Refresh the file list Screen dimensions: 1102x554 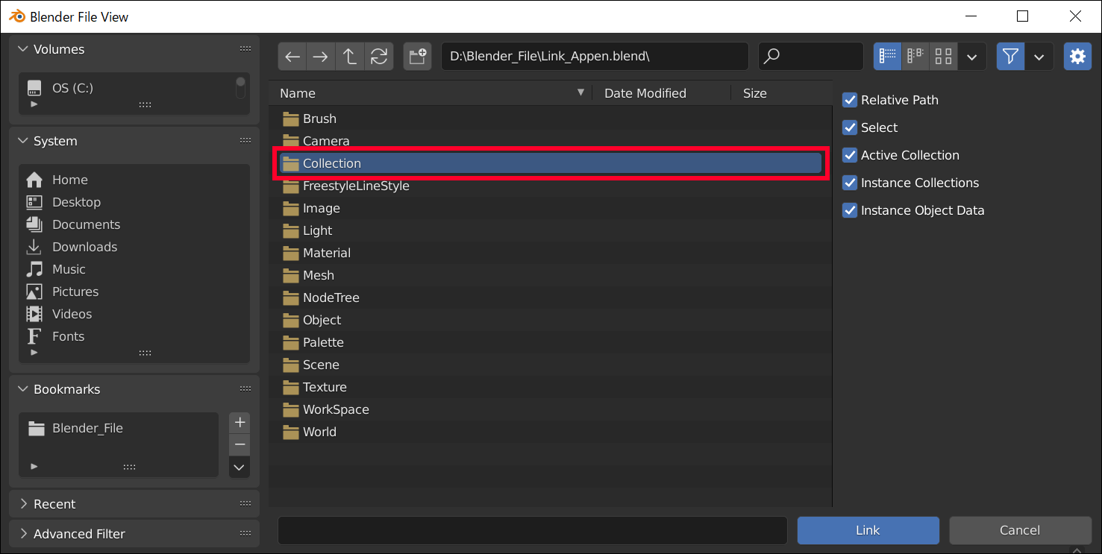[x=379, y=56]
